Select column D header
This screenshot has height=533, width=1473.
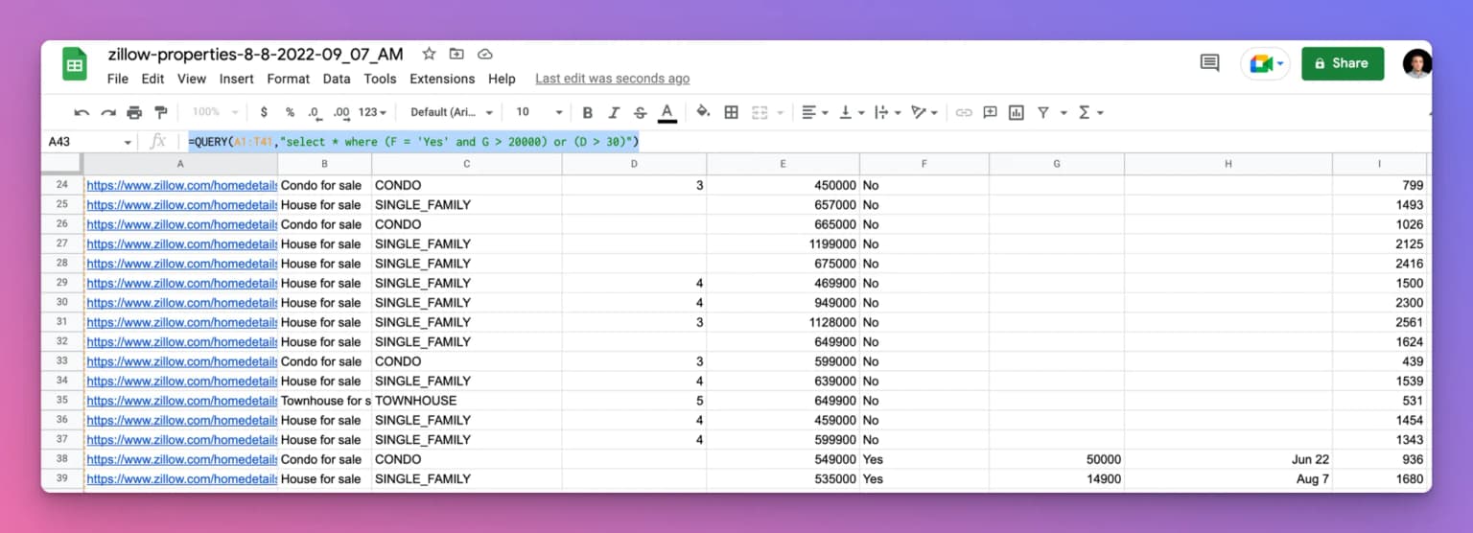634,164
